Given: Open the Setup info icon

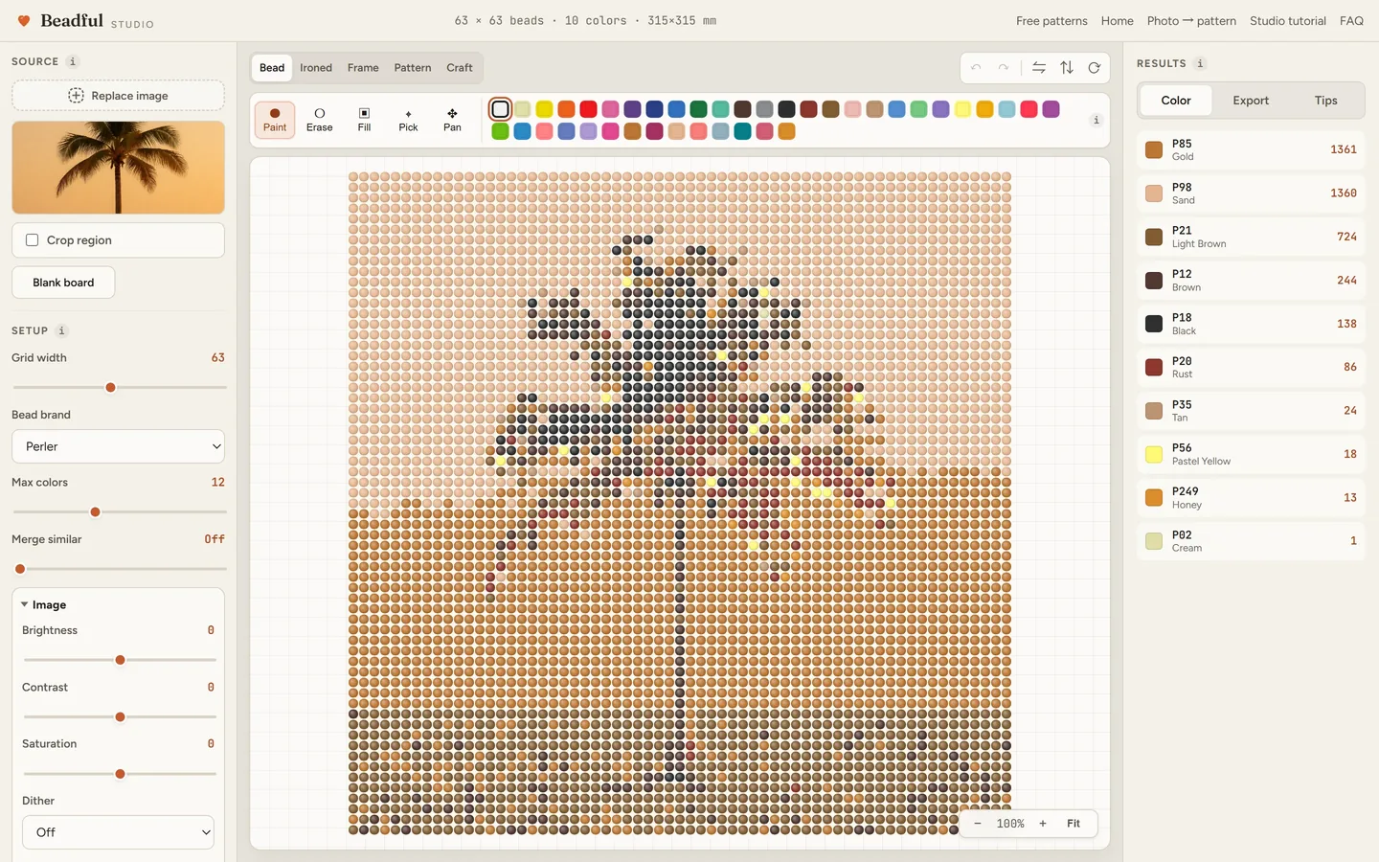Looking at the screenshot, I should 61,330.
